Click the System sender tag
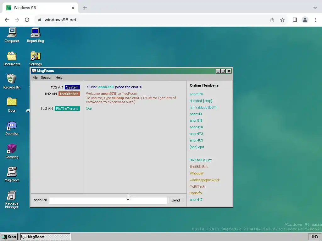The height and width of the screenshot is (241, 322). coord(72,87)
